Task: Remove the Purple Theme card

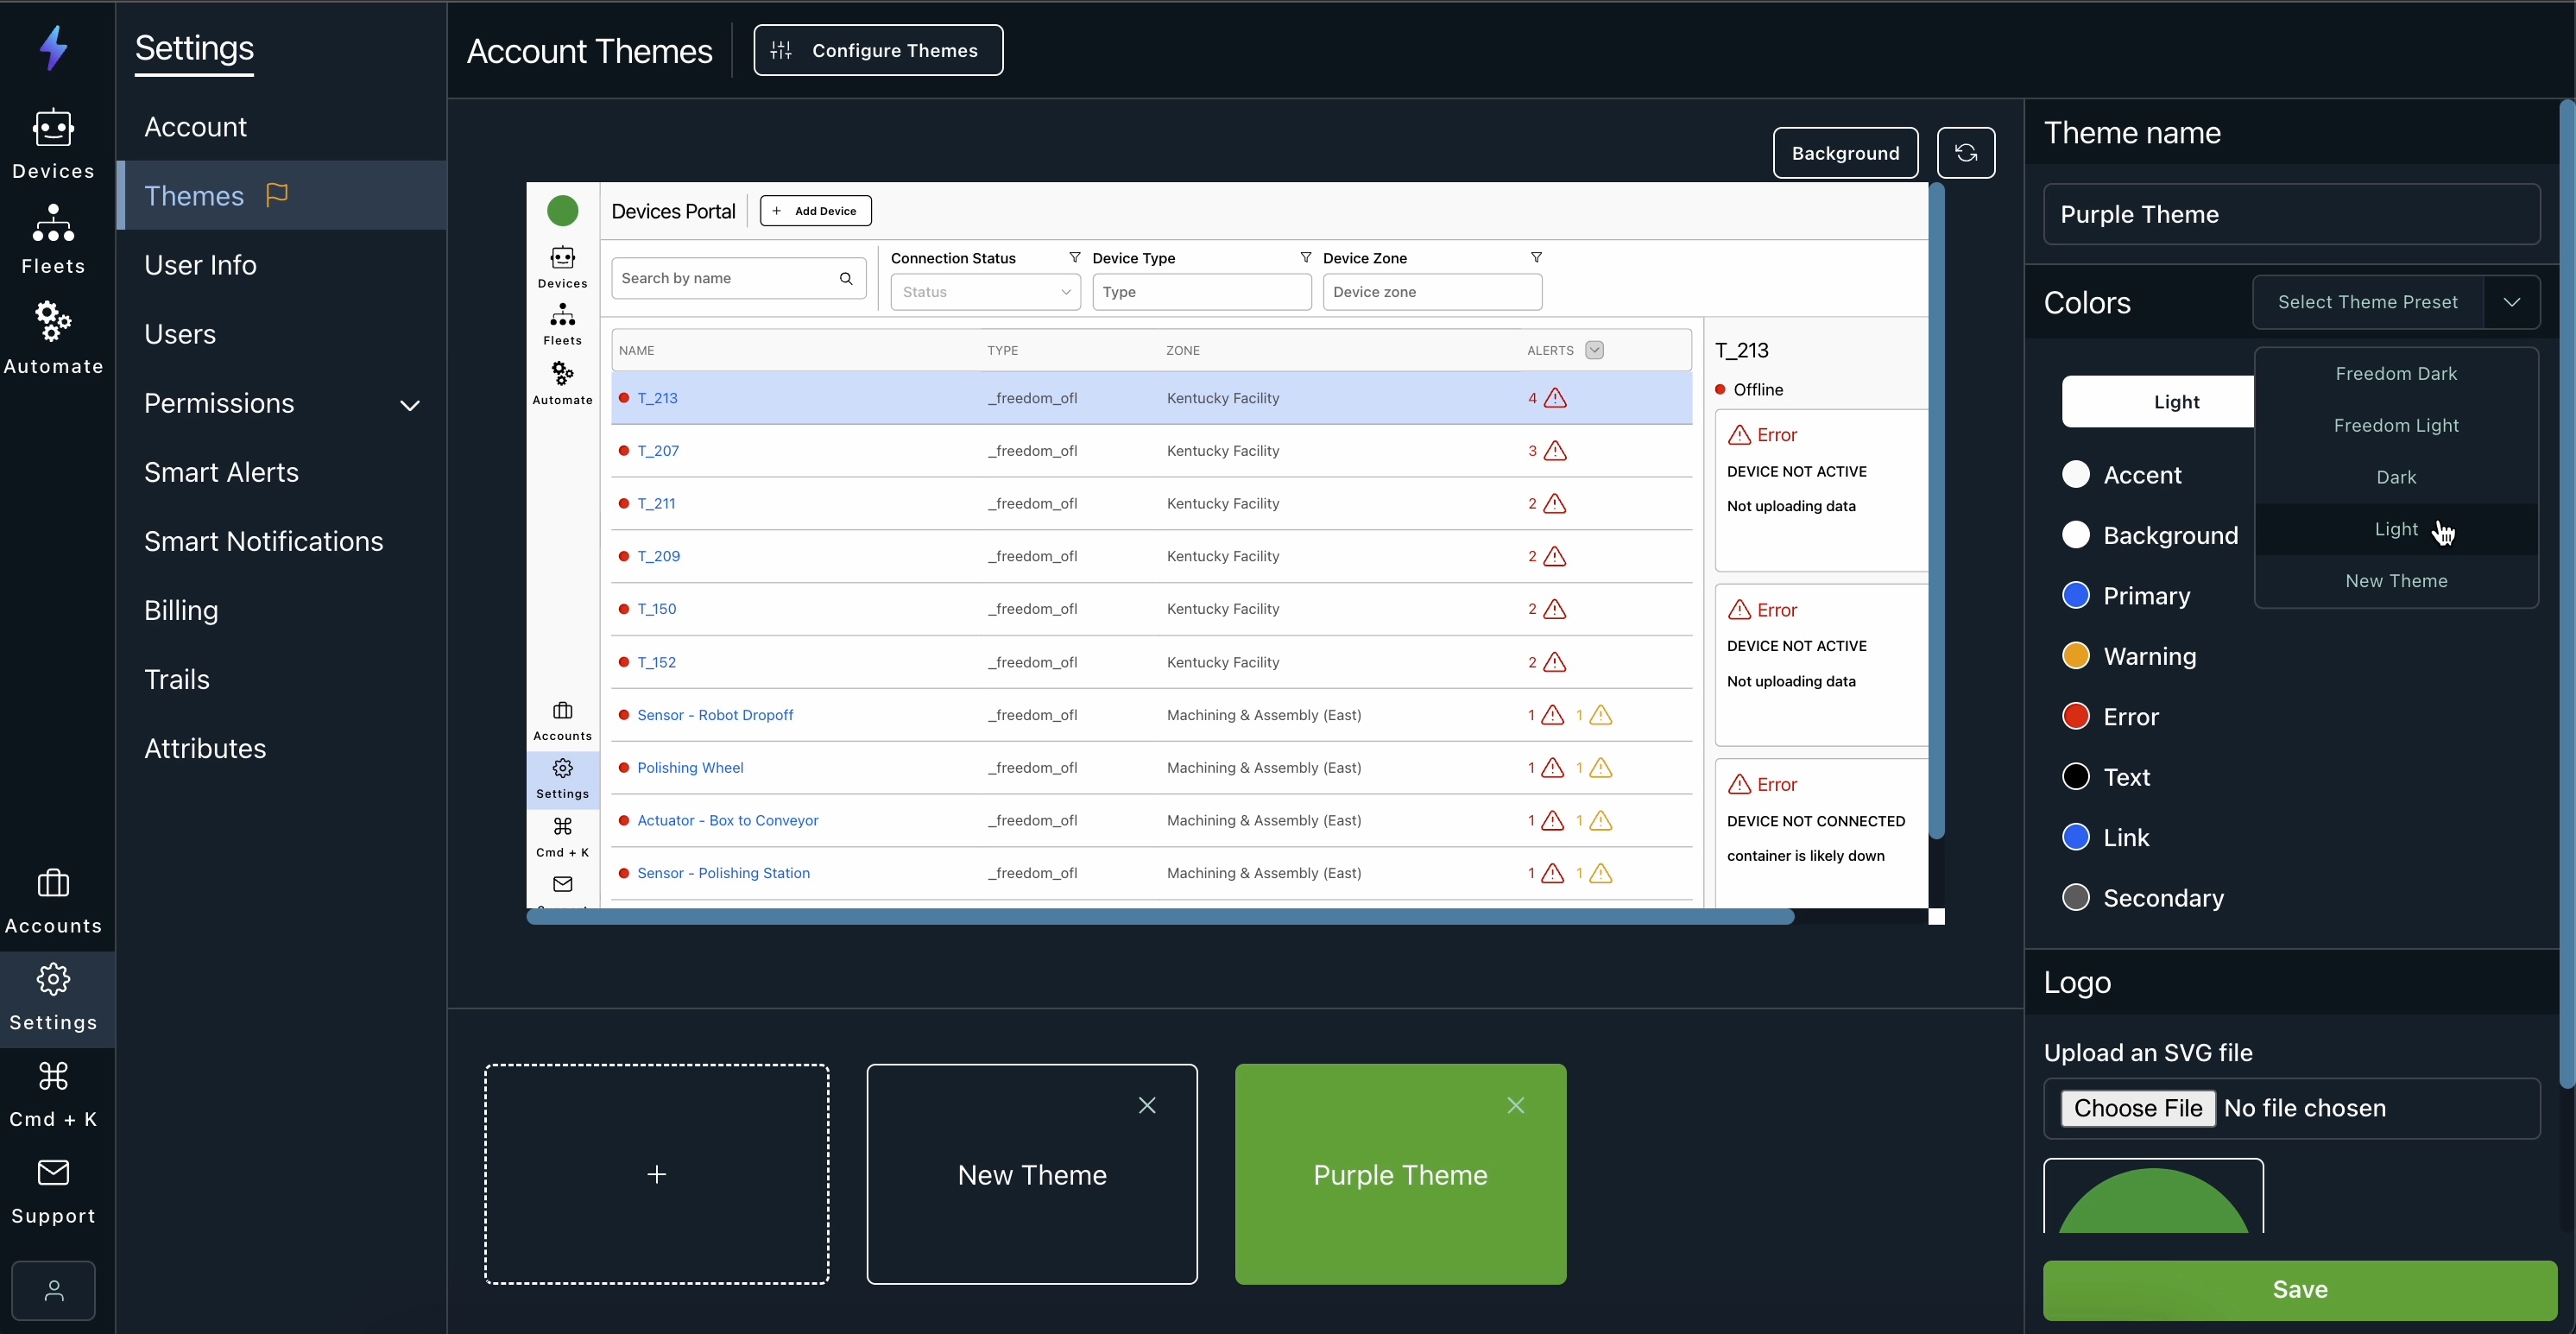Action: coord(1515,1105)
